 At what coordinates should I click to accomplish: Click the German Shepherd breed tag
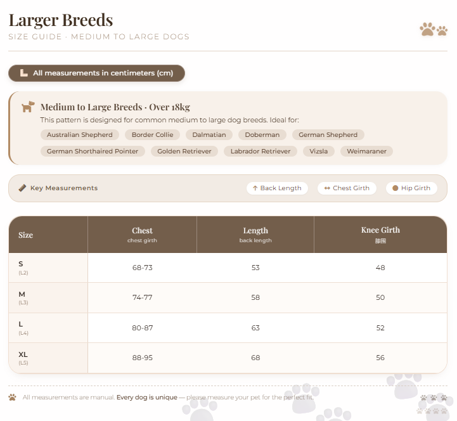point(328,134)
